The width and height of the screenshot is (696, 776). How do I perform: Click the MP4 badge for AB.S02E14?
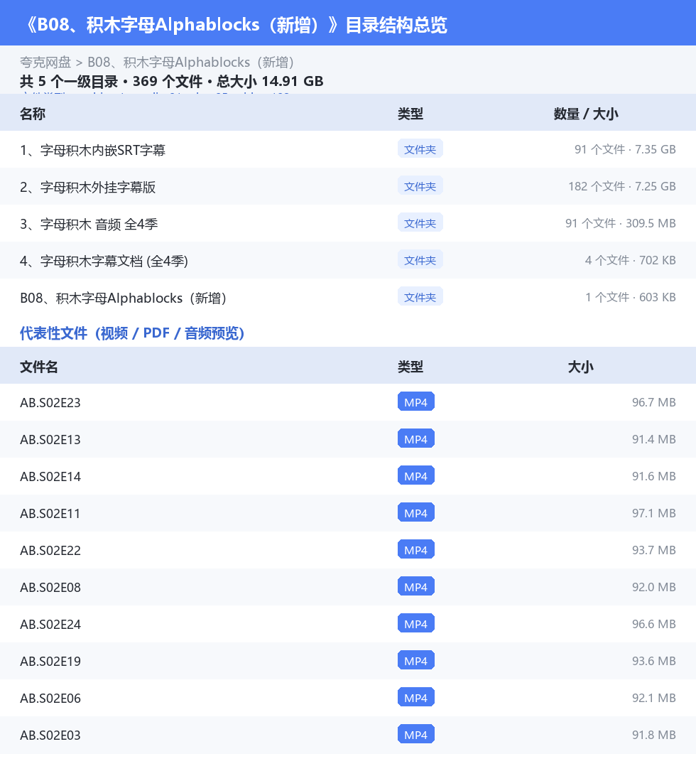[416, 476]
